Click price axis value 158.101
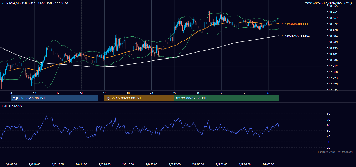The image size is (356, 167). click(332, 54)
